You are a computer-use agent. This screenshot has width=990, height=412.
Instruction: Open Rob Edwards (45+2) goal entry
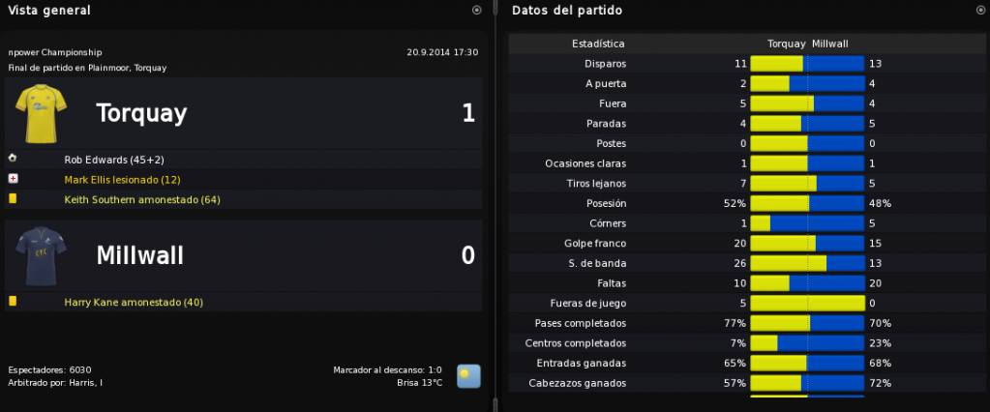[114, 160]
